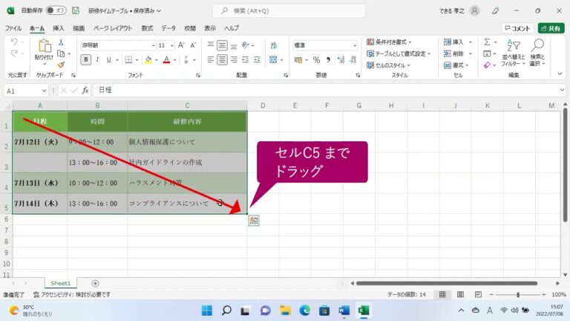Toggle align right
The width and height of the screenshot is (570, 321).
(x=234, y=59)
